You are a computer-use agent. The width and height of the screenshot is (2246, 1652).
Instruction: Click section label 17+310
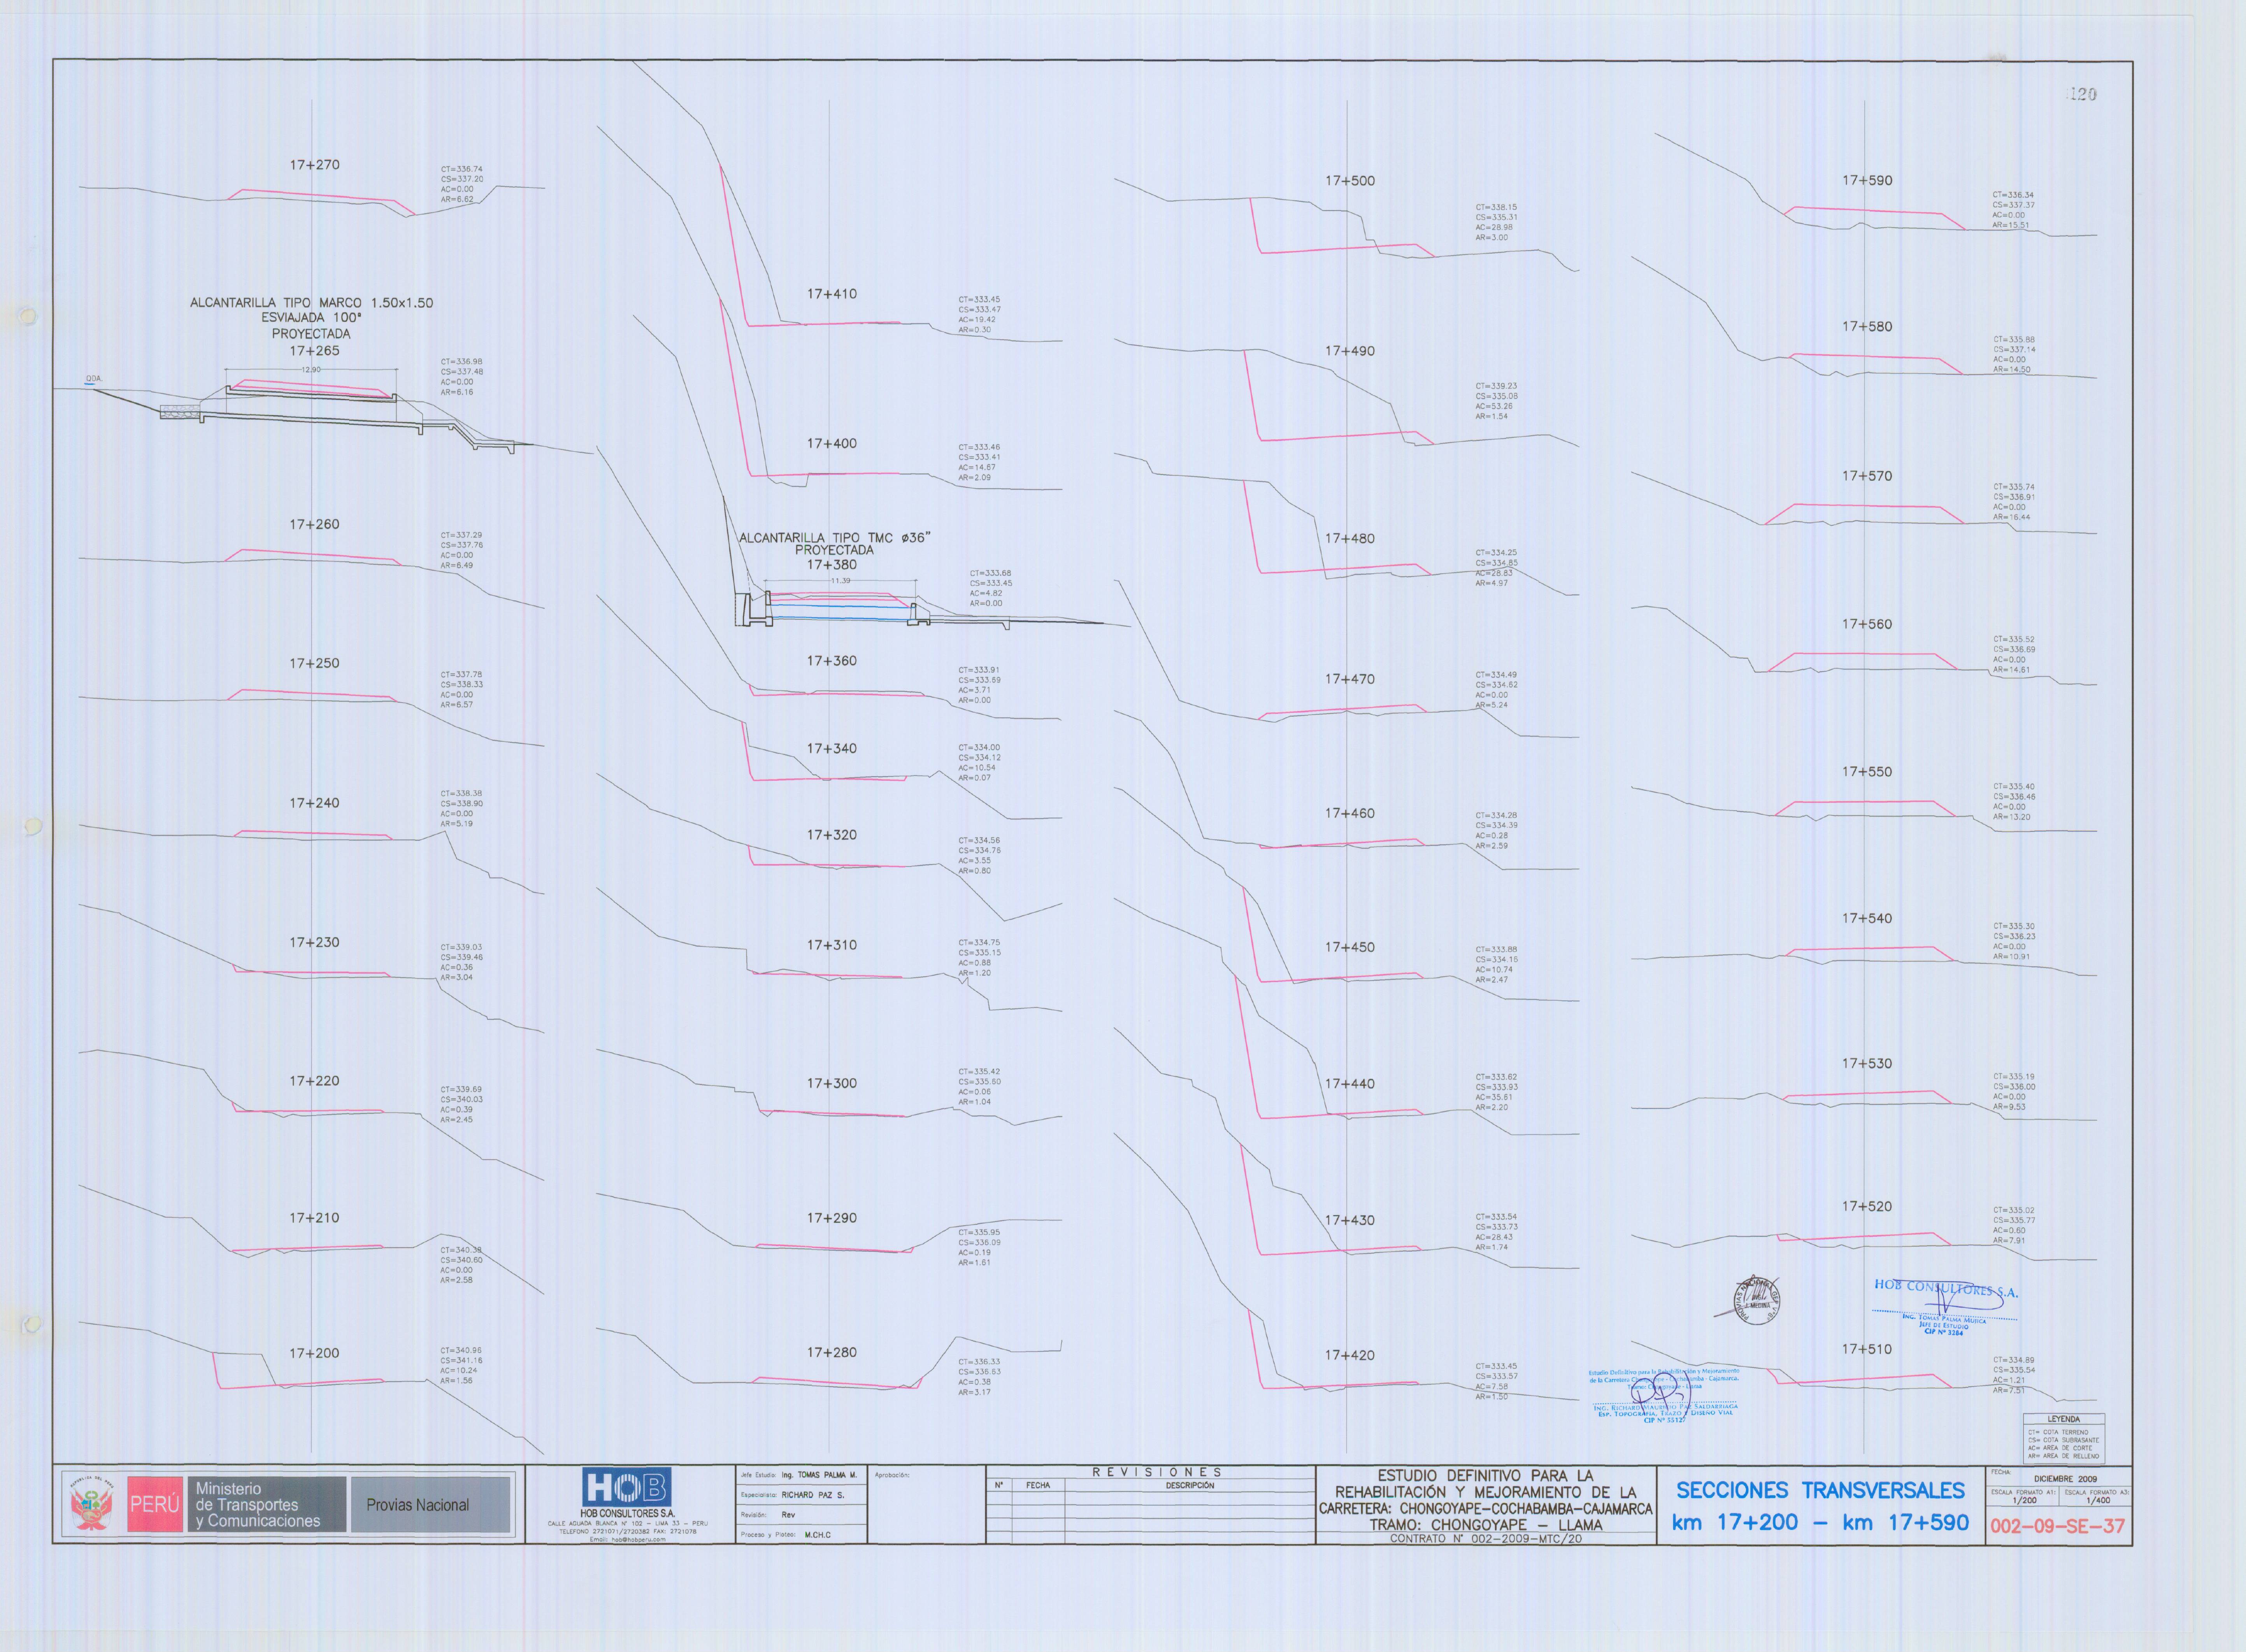coord(832,946)
